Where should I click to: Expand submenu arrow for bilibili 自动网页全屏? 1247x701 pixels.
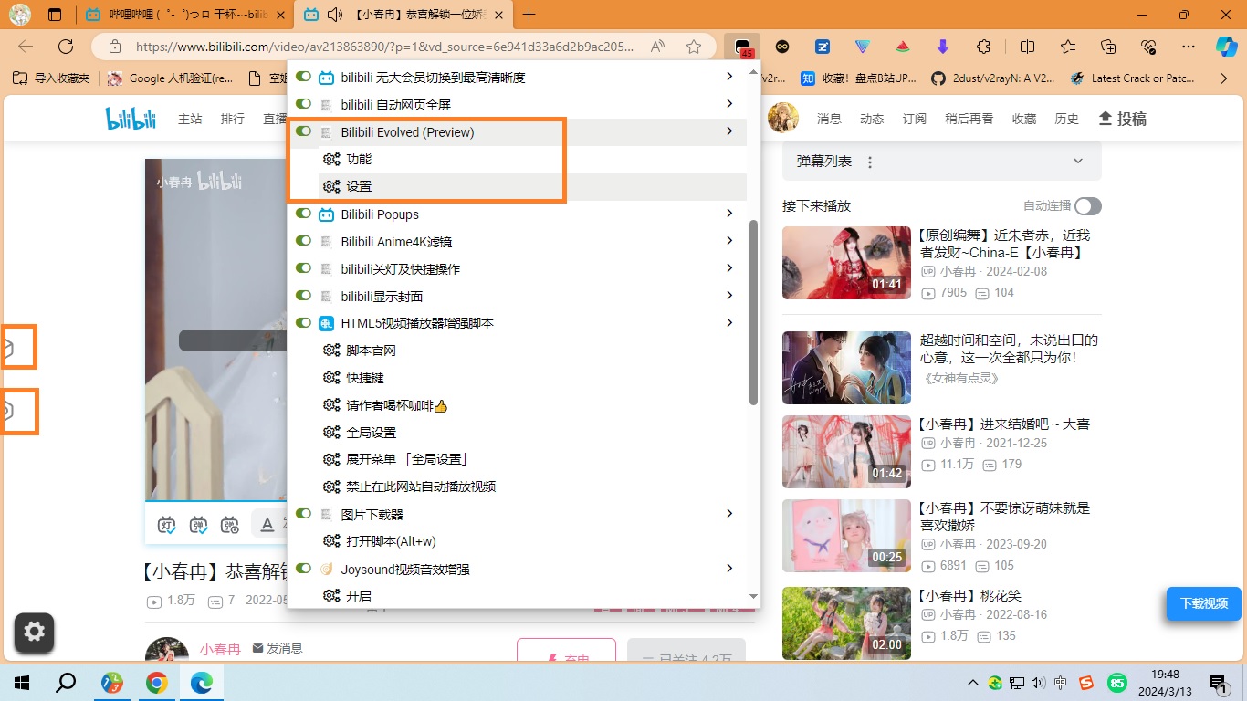click(x=729, y=104)
